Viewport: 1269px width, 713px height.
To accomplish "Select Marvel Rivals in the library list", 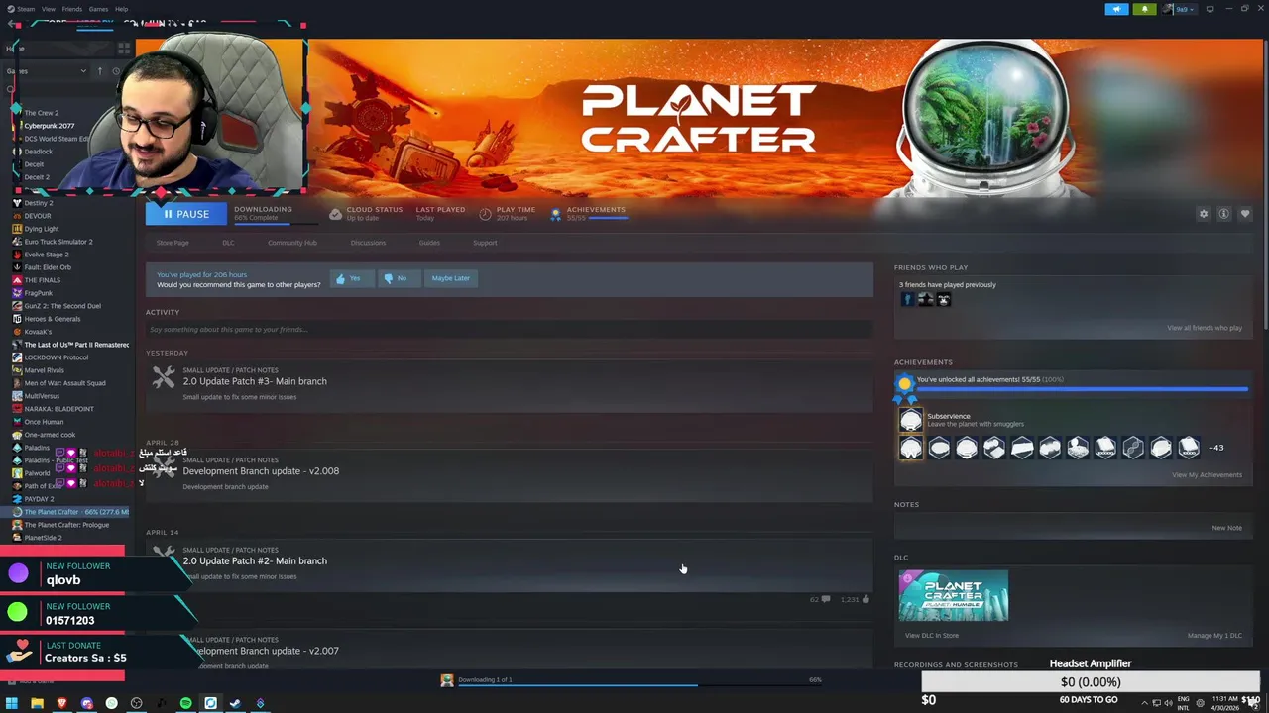I will 44,370.
